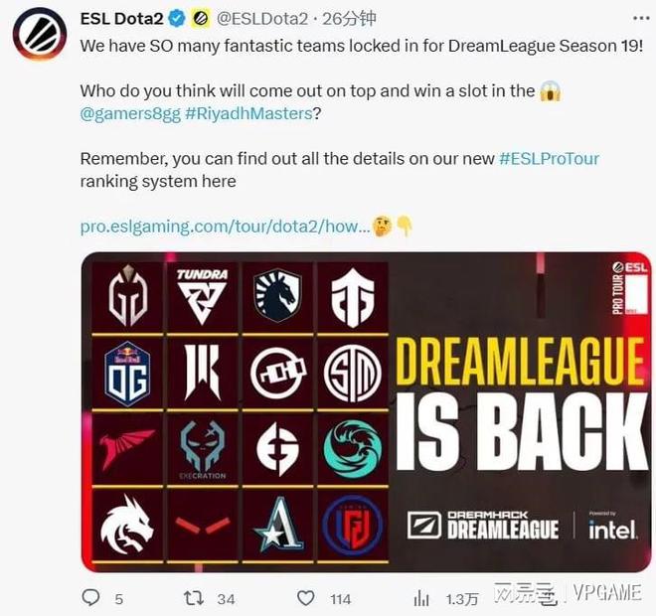View tweet analytics bar chart icon

[421, 599]
